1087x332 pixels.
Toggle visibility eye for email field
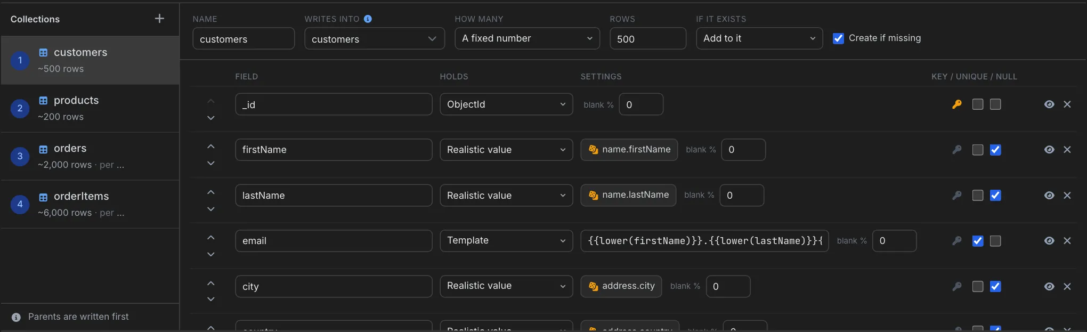[1049, 241]
